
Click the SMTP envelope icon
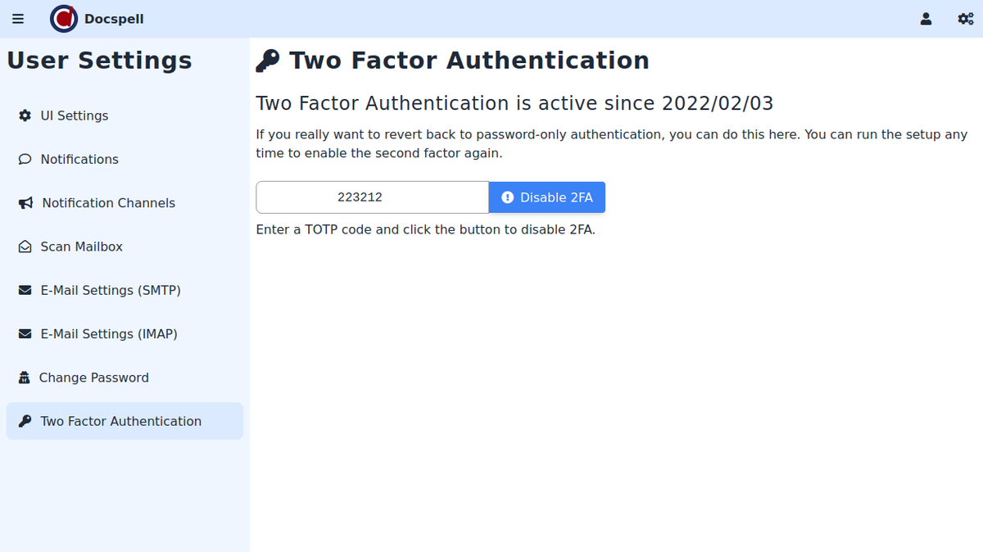tap(25, 291)
